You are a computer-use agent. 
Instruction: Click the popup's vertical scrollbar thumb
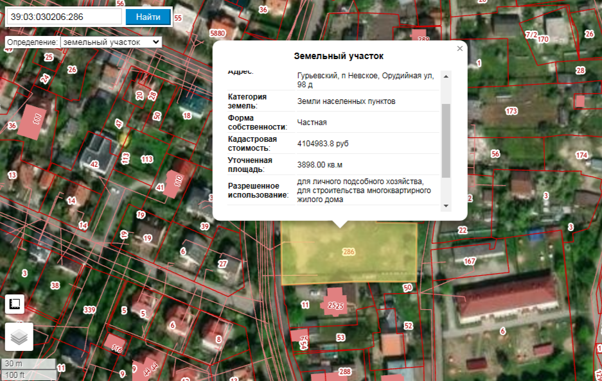[x=446, y=140]
